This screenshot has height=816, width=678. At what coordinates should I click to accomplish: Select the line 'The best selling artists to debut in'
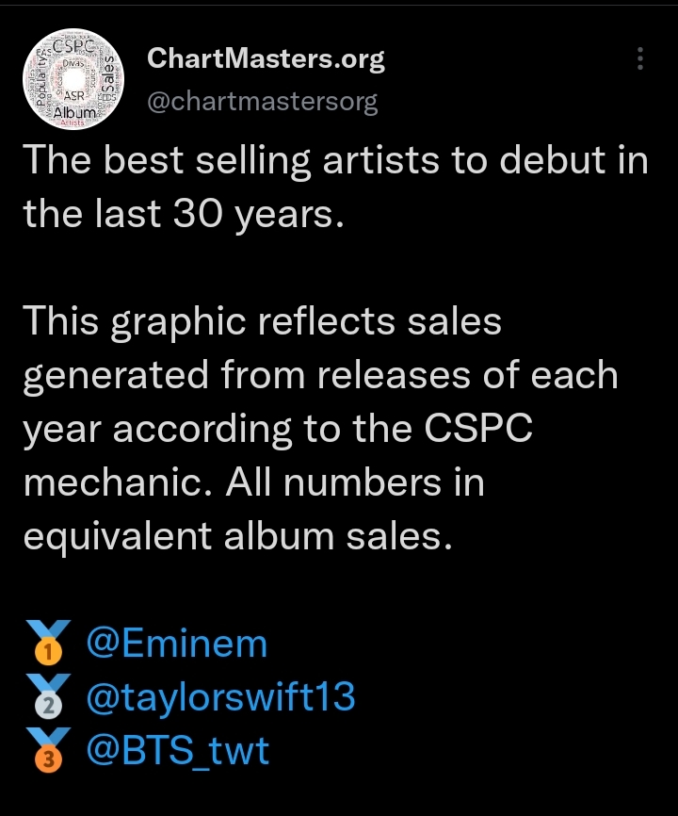coord(336,159)
